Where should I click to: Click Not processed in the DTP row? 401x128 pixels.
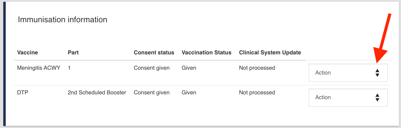[257, 93]
